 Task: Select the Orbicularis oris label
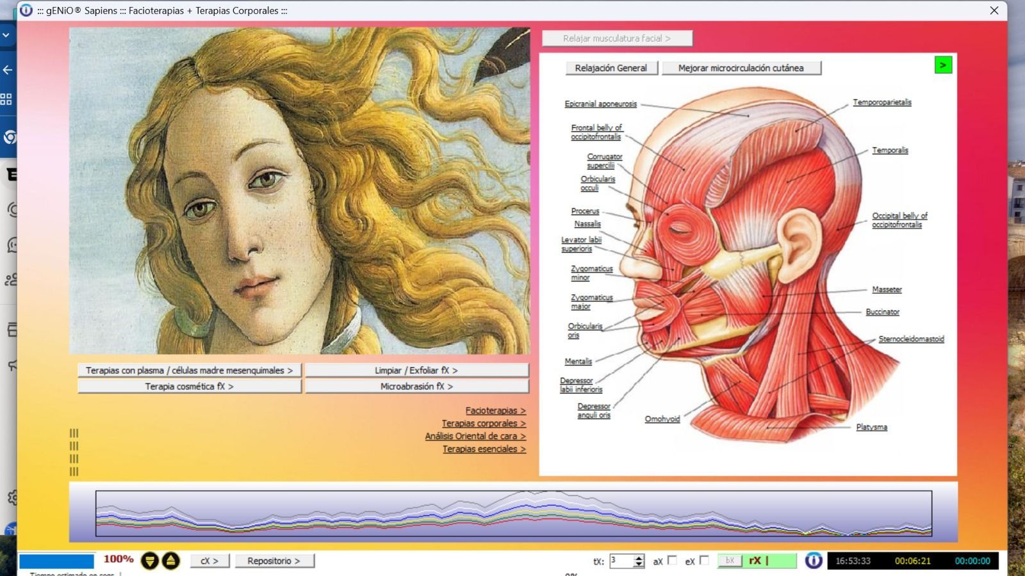584,330
